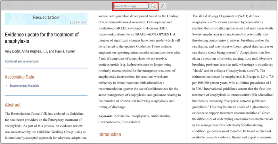The image size is (278, 144).
Task: Click into the 'search this page' field
Action: coord(131,6)
